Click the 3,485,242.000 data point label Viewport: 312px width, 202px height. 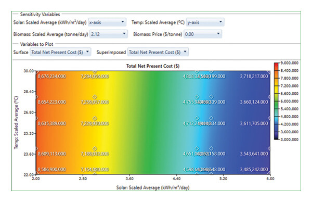(x=254, y=170)
